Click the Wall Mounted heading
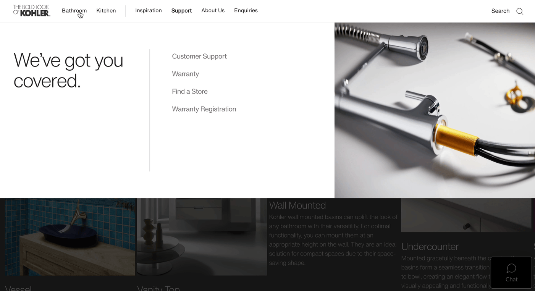The width and height of the screenshot is (535, 291). tap(297, 205)
